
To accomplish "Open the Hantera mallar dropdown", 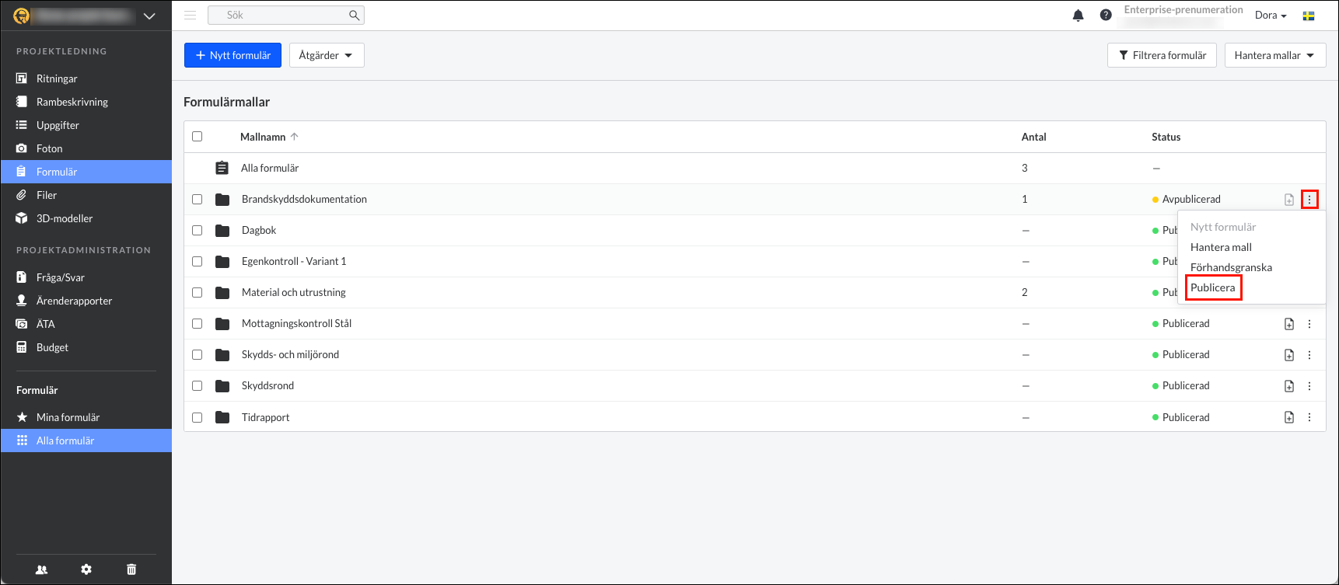I will (1274, 55).
